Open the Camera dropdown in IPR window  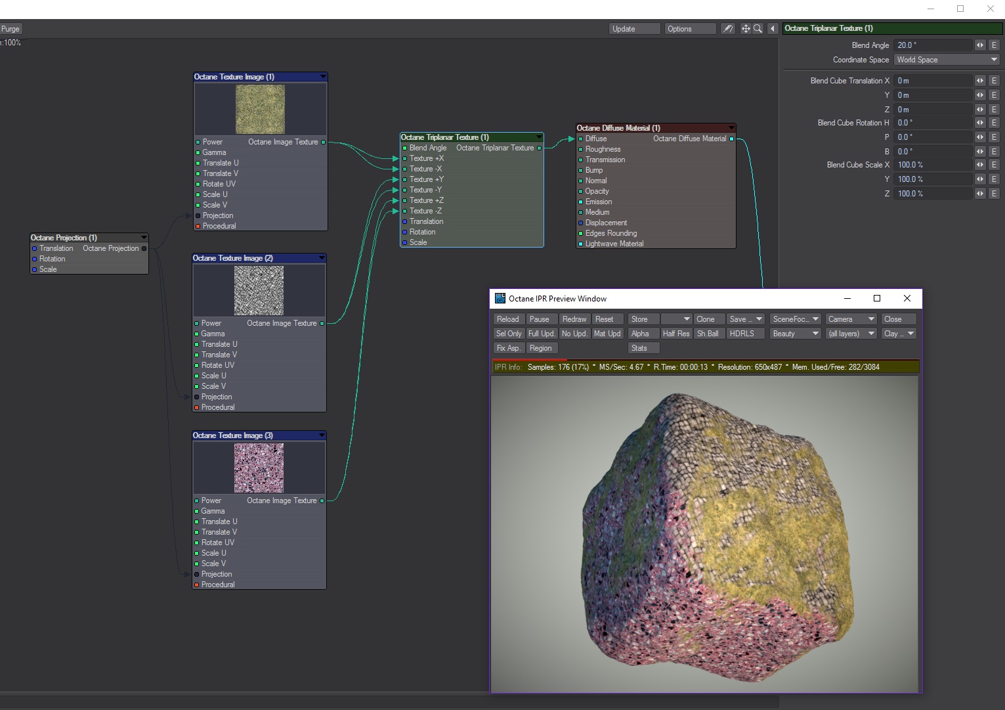(851, 319)
